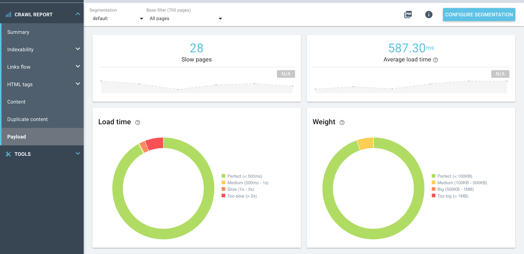
Task: Click the 28 Slow pages number
Action: point(196,48)
